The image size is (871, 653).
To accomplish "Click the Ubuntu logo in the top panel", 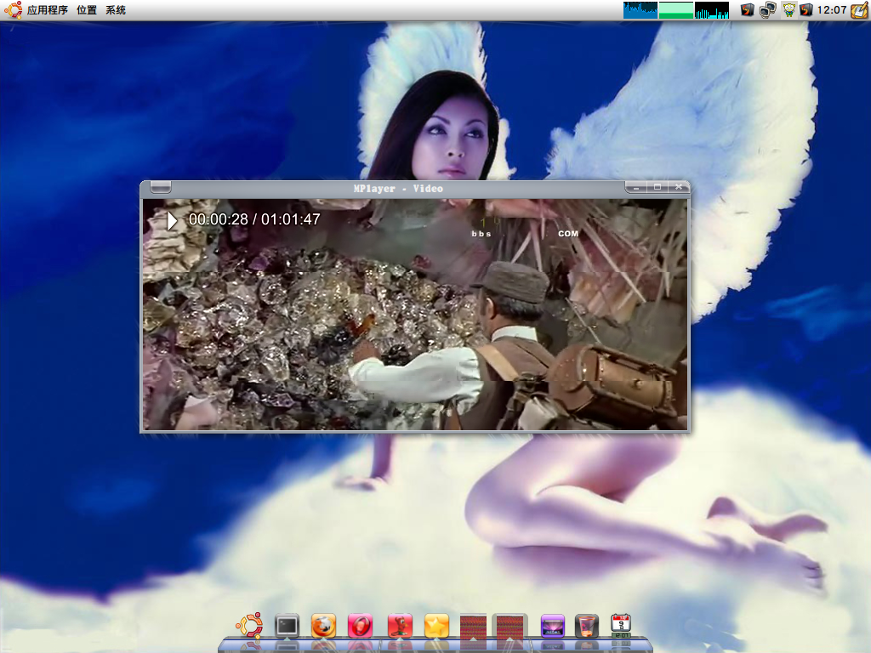I will click(x=14, y=10).
